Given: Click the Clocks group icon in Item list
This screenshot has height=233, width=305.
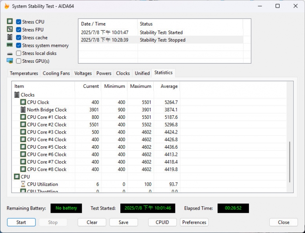Looking at the screenshot, I should 17,95.
